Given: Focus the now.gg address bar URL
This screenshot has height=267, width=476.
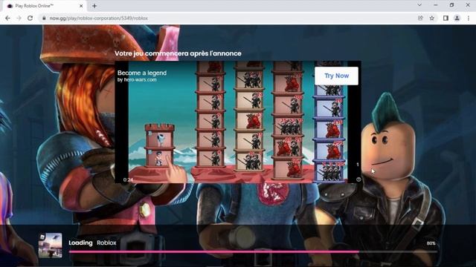Looking at the screenshot, I should pyautogui.click(x=99, y=18).
